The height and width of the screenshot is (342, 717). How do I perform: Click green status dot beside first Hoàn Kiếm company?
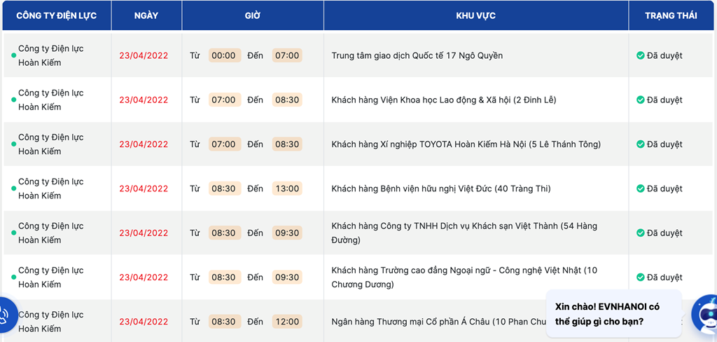click(x=14, y=55)
